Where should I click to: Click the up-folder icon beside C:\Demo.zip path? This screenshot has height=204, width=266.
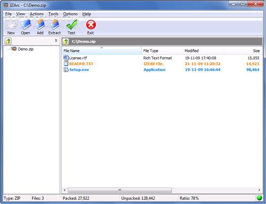(x=66, y=41)
